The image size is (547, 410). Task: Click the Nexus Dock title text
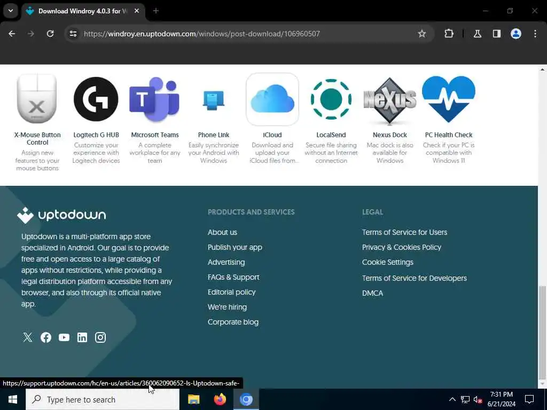tap(389, 135)
